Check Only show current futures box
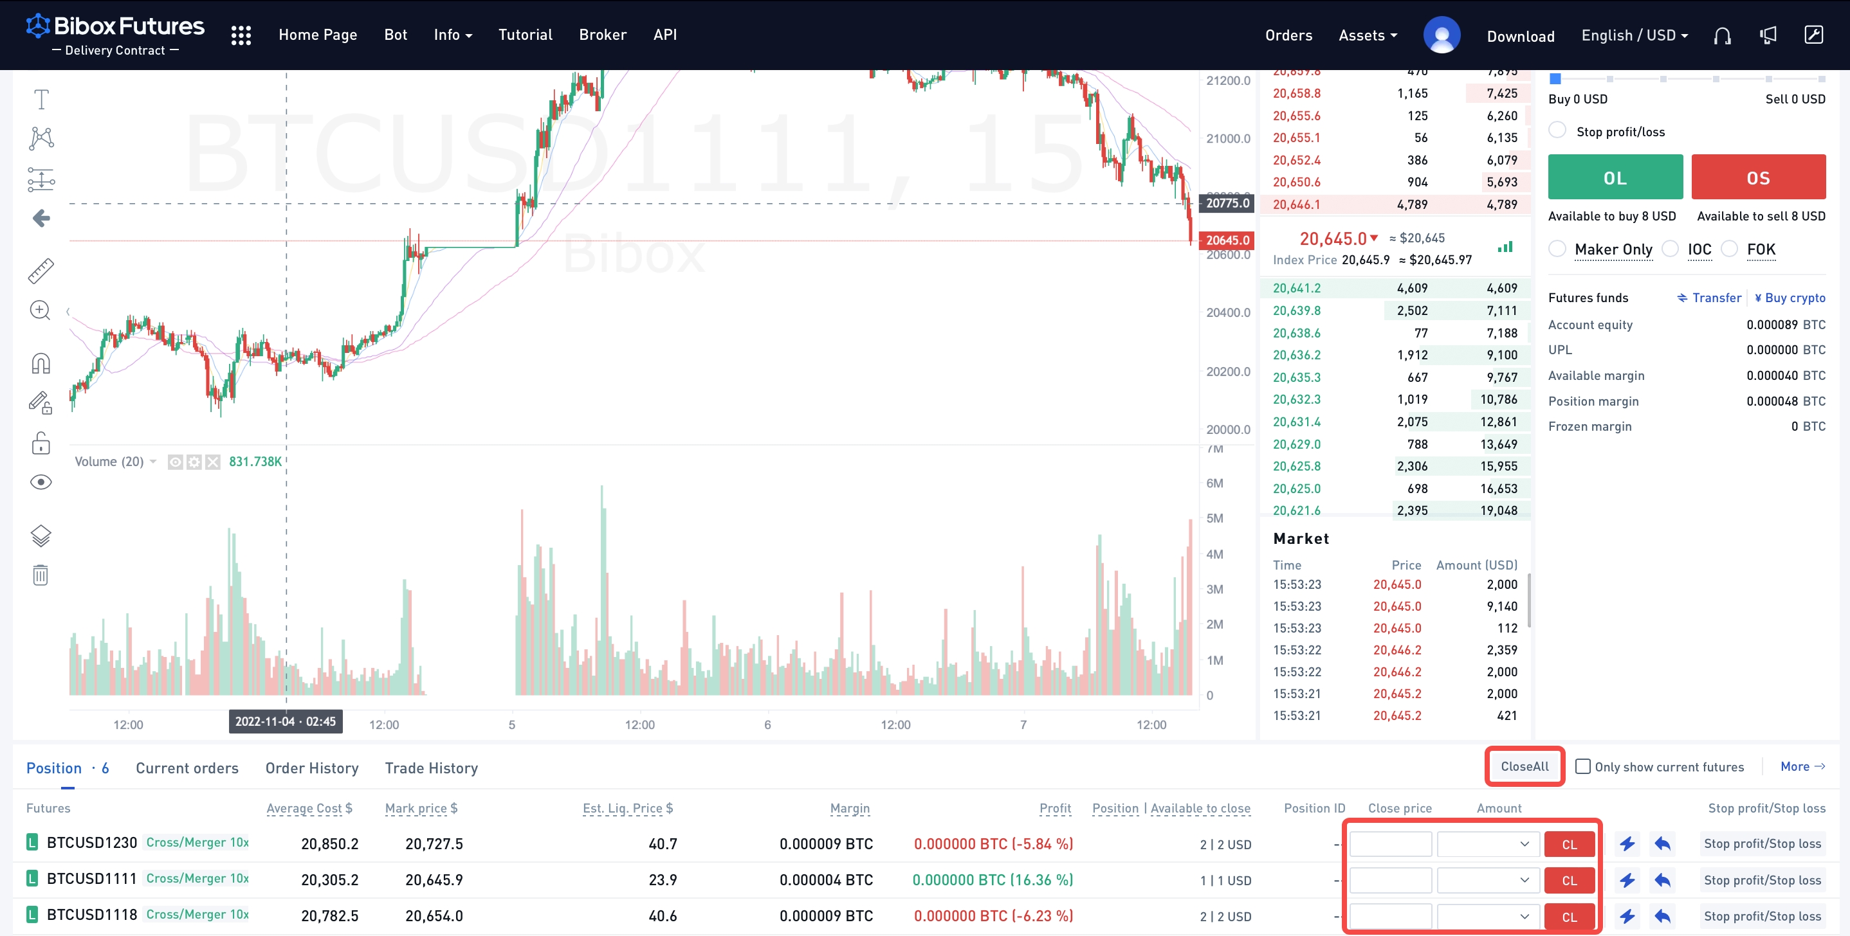 click(1582, 766)
